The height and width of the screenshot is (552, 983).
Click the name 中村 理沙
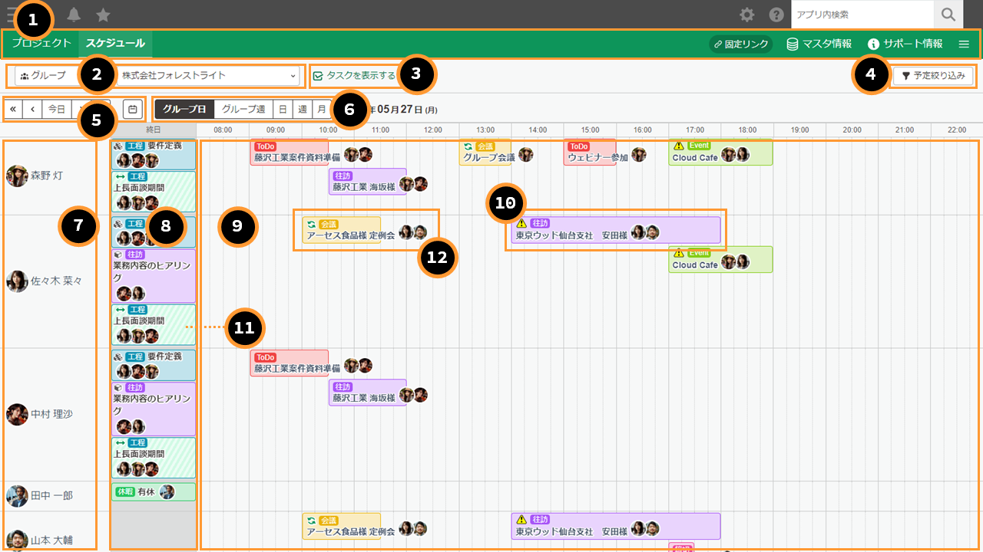coord(52,414)
